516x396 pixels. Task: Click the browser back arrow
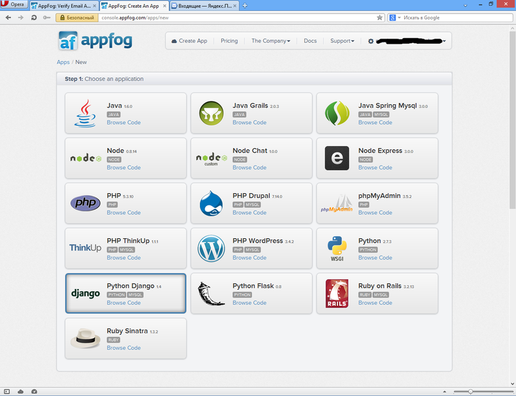coord(8,18)
